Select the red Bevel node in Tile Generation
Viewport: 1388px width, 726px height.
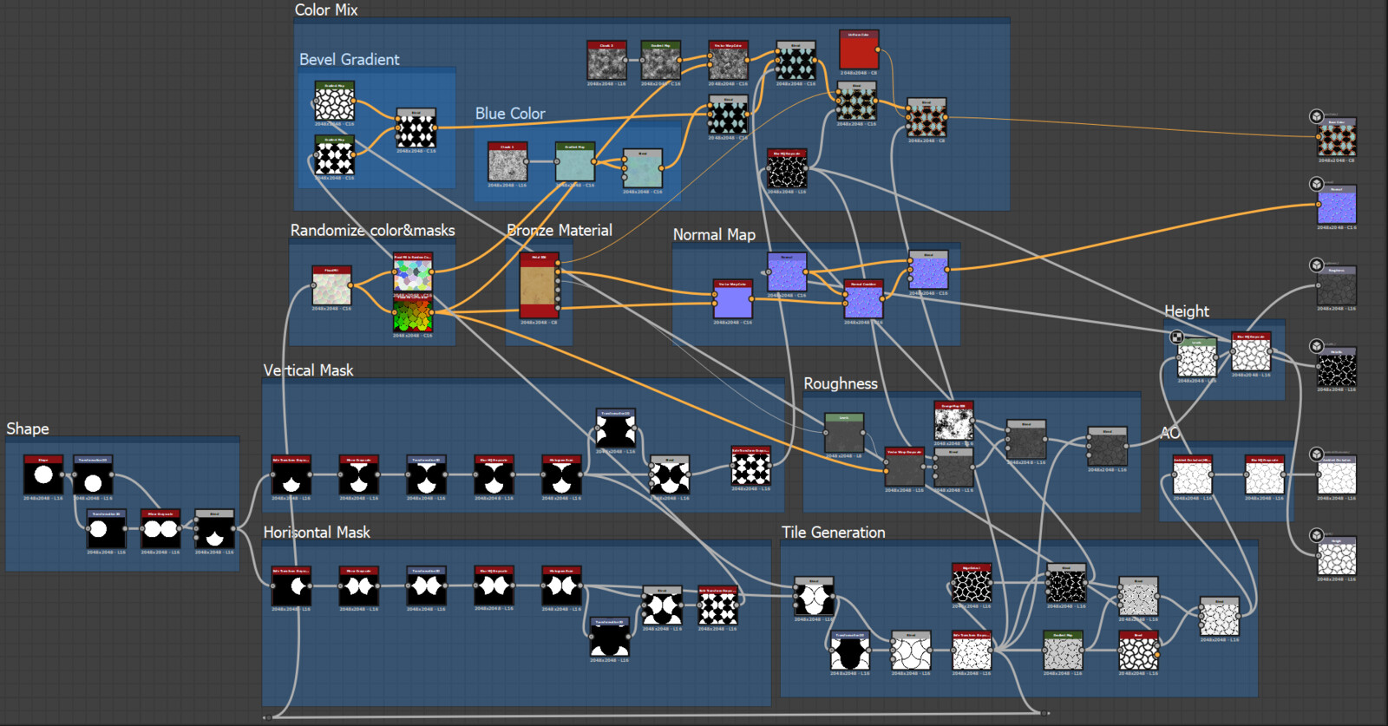pyautogui.click(x=1138, y=651)
